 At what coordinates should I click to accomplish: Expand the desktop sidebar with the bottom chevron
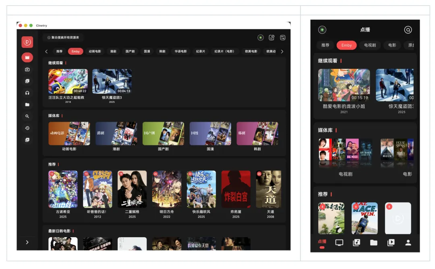point(27,242)
